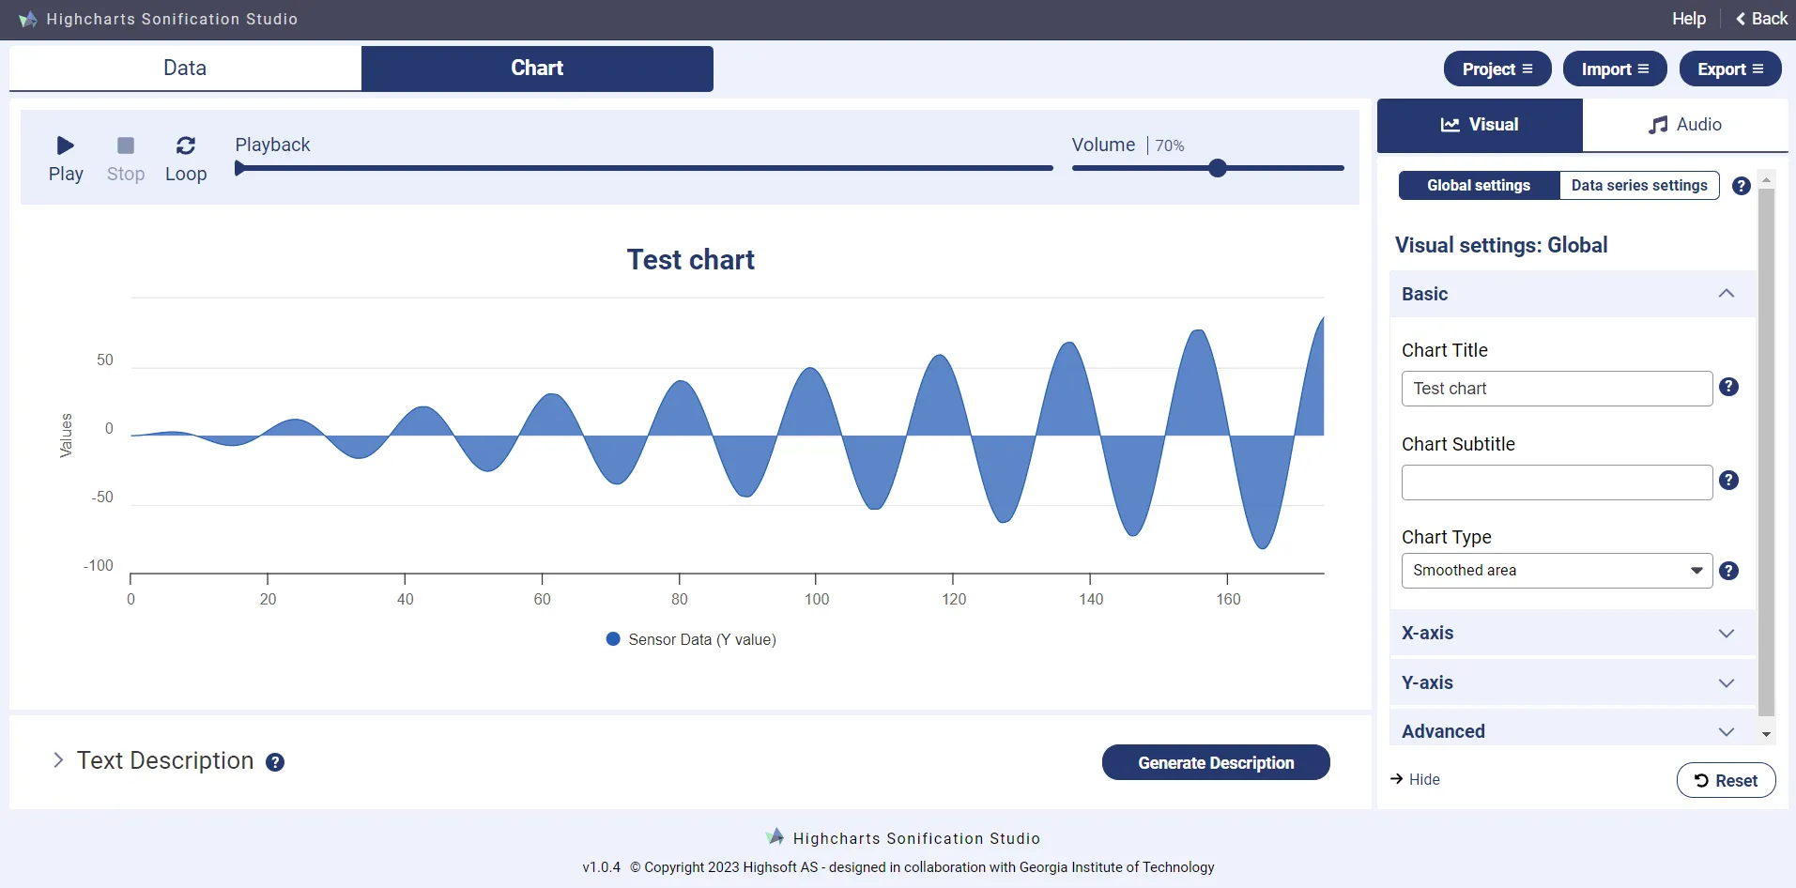
Task: Show help for Chart Subtitle field
Action: (x=1728, y=481)
